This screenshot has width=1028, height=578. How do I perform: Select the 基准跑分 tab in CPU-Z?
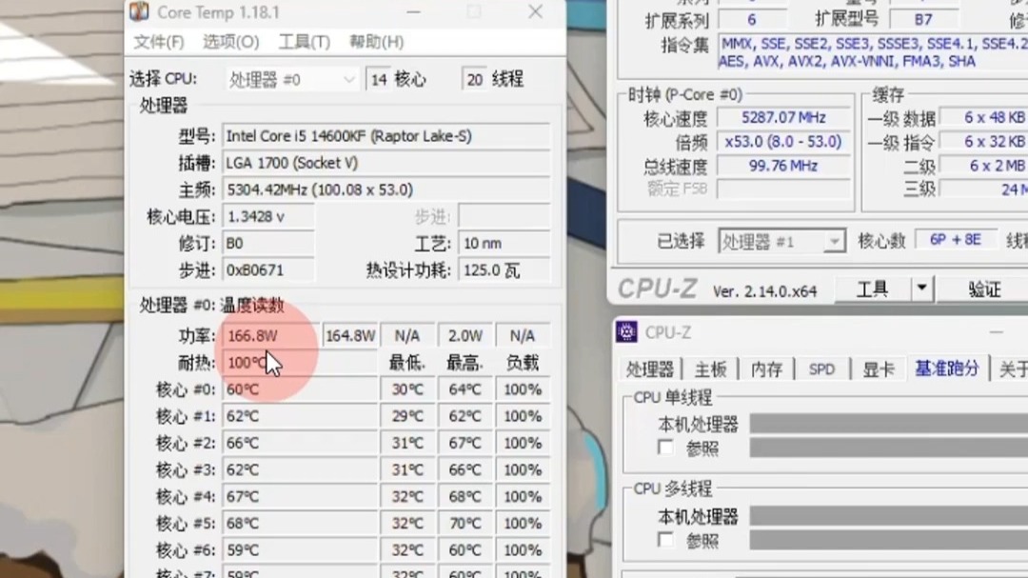[946, 369]
